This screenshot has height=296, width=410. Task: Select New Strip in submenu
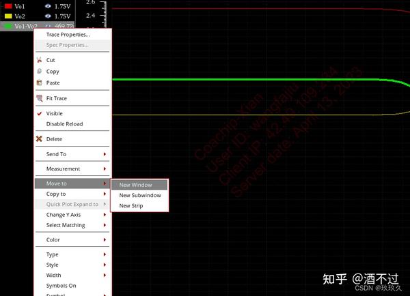pos(139,206)
